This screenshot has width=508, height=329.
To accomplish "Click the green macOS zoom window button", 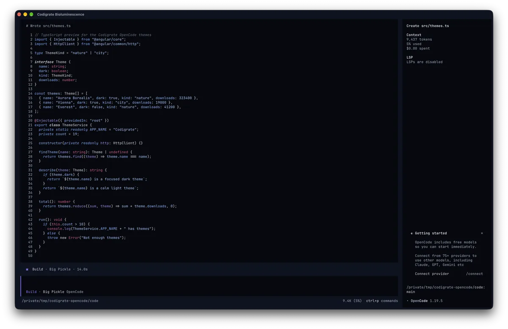I will (31, 14).
